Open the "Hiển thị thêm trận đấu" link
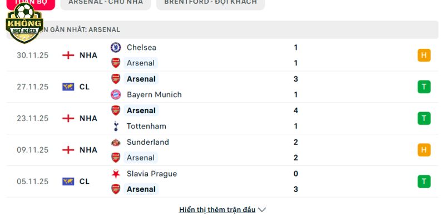The width and height of the screenshot is (445, 222). point(217,210)
